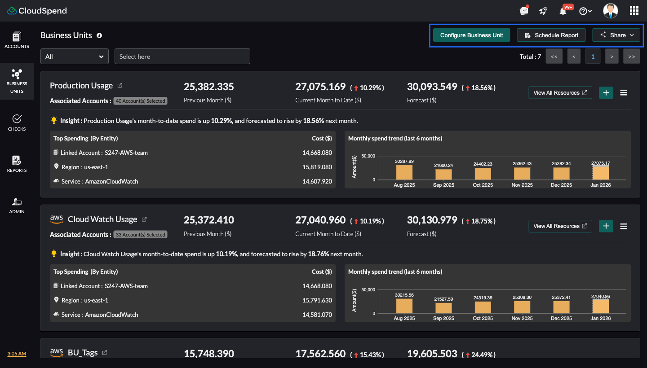Click the rocket icon in header
Image resolution: width=647 pixels, height=368 pixels.
543,11
